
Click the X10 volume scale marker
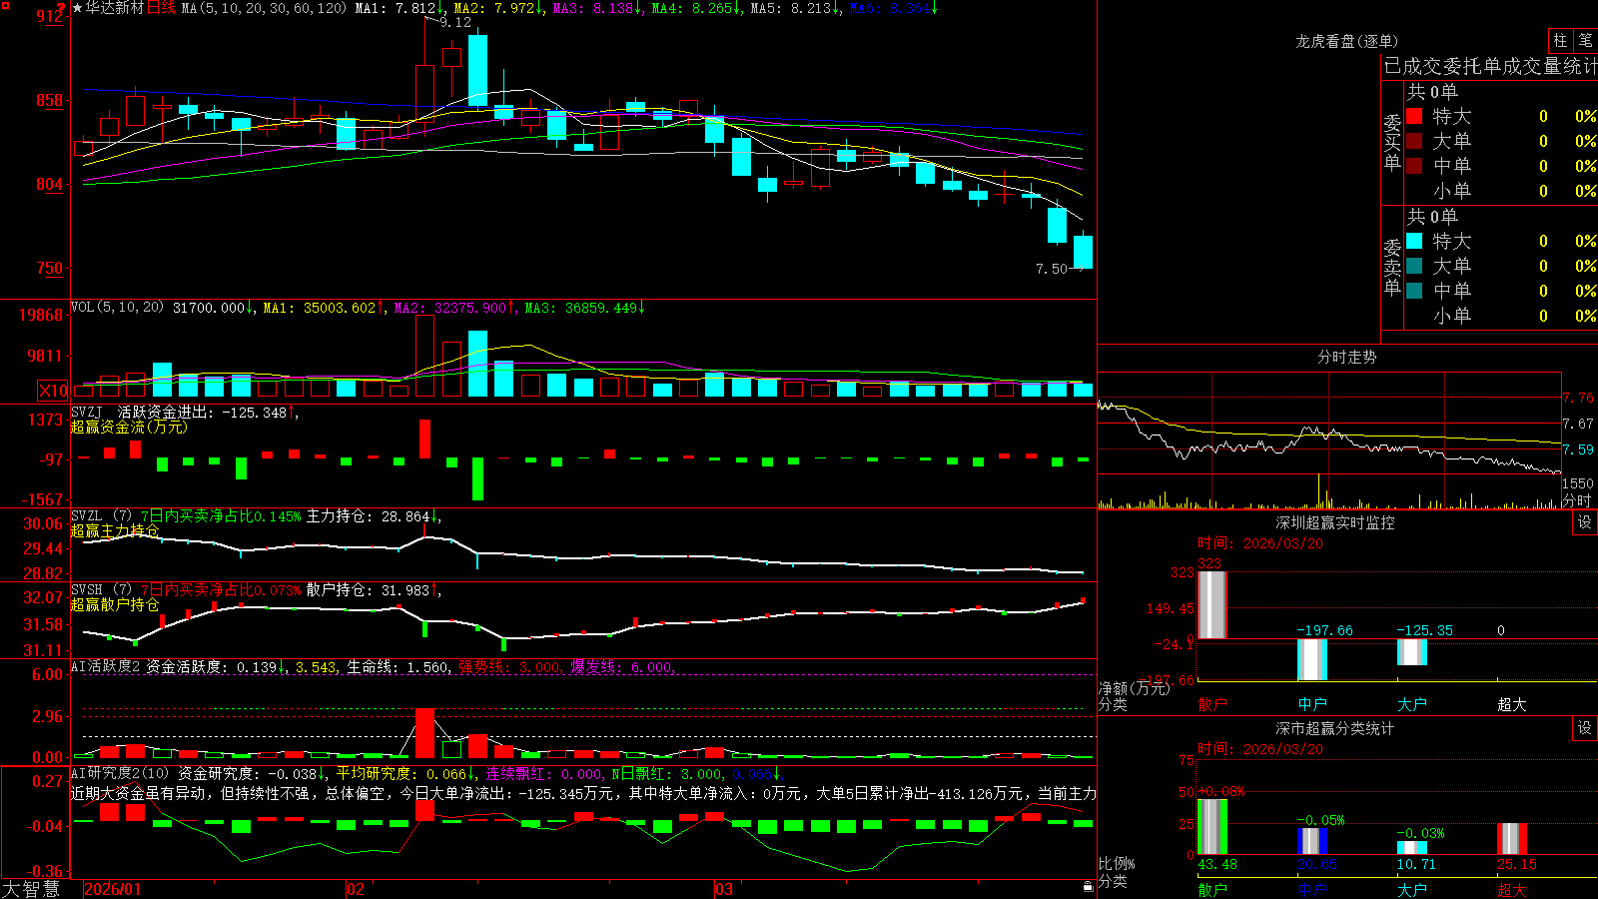pos(53,391)
